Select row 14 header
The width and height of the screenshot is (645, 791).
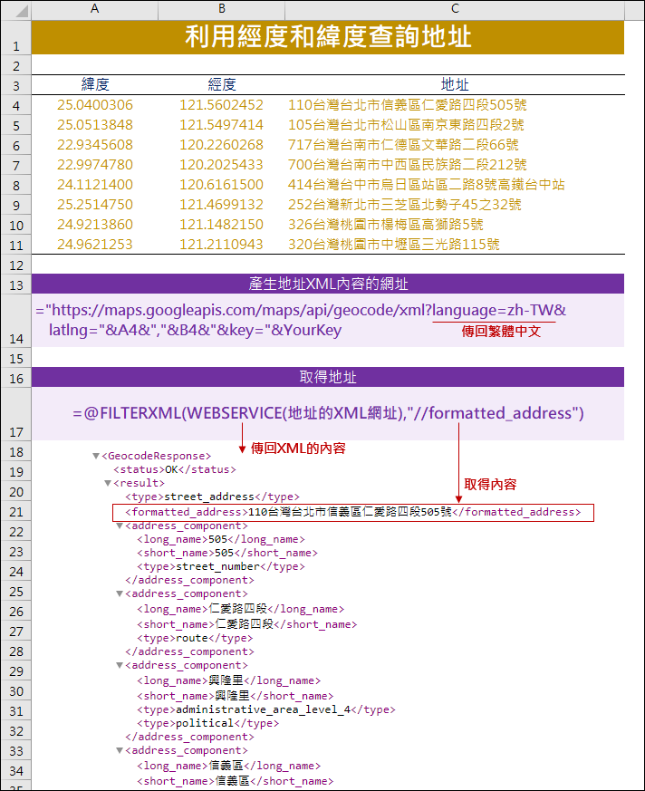pyautogui.click(x=16, y=321)
